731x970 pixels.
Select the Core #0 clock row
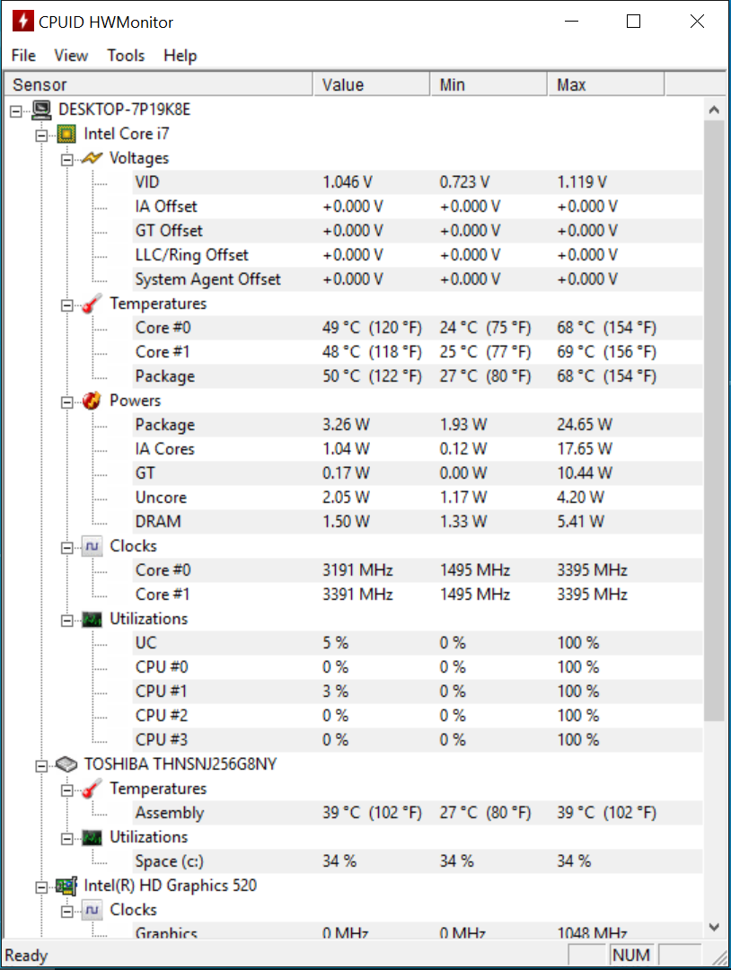point(418,570)
